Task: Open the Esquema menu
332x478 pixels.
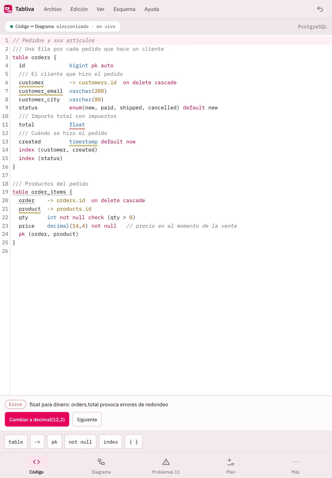Action: (x=124, y=9)
